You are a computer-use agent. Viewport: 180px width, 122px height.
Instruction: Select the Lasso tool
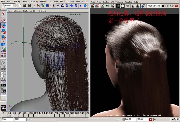3,19
